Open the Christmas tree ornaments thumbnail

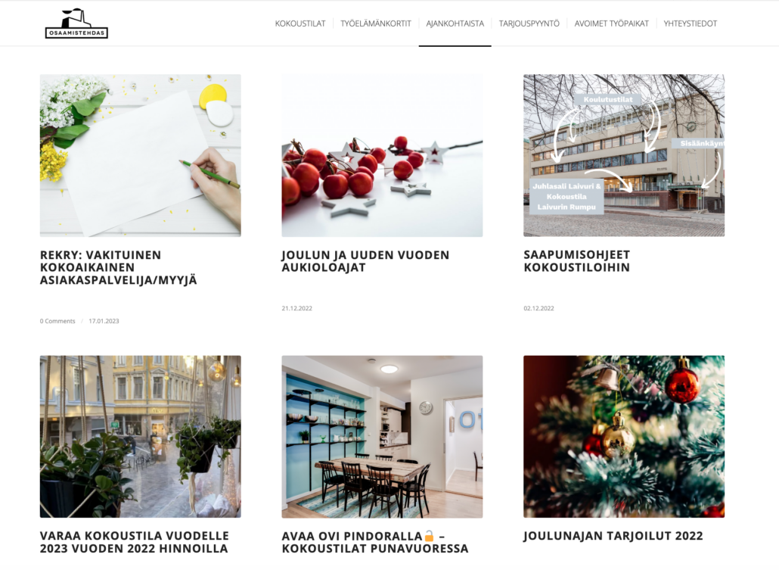tap(624, 436)
